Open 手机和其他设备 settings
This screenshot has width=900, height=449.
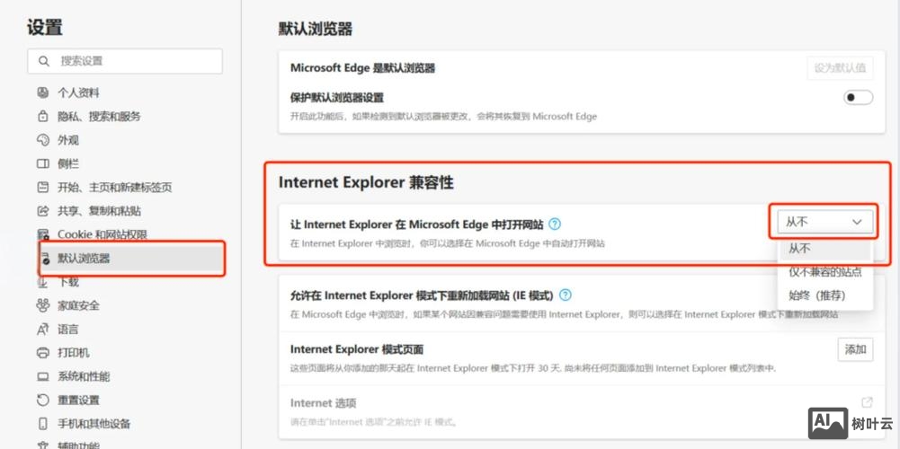94,424
